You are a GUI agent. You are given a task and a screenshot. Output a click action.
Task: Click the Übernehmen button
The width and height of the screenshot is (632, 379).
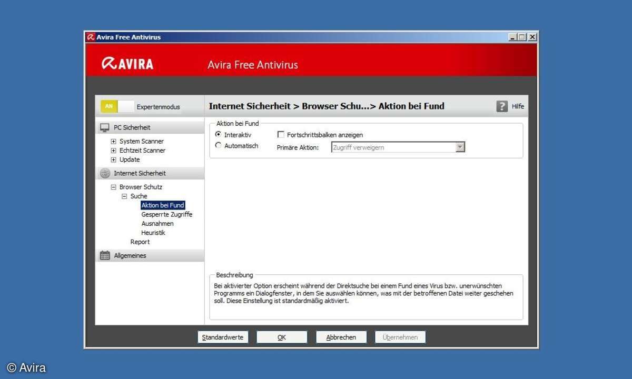click(x=400, y=337)
